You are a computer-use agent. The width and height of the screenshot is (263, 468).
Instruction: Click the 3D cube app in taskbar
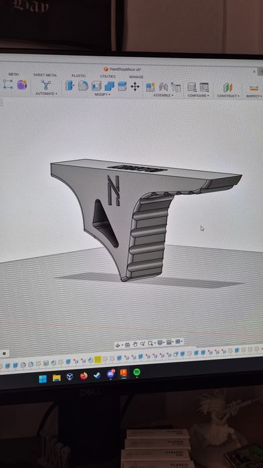click(70, 377)
